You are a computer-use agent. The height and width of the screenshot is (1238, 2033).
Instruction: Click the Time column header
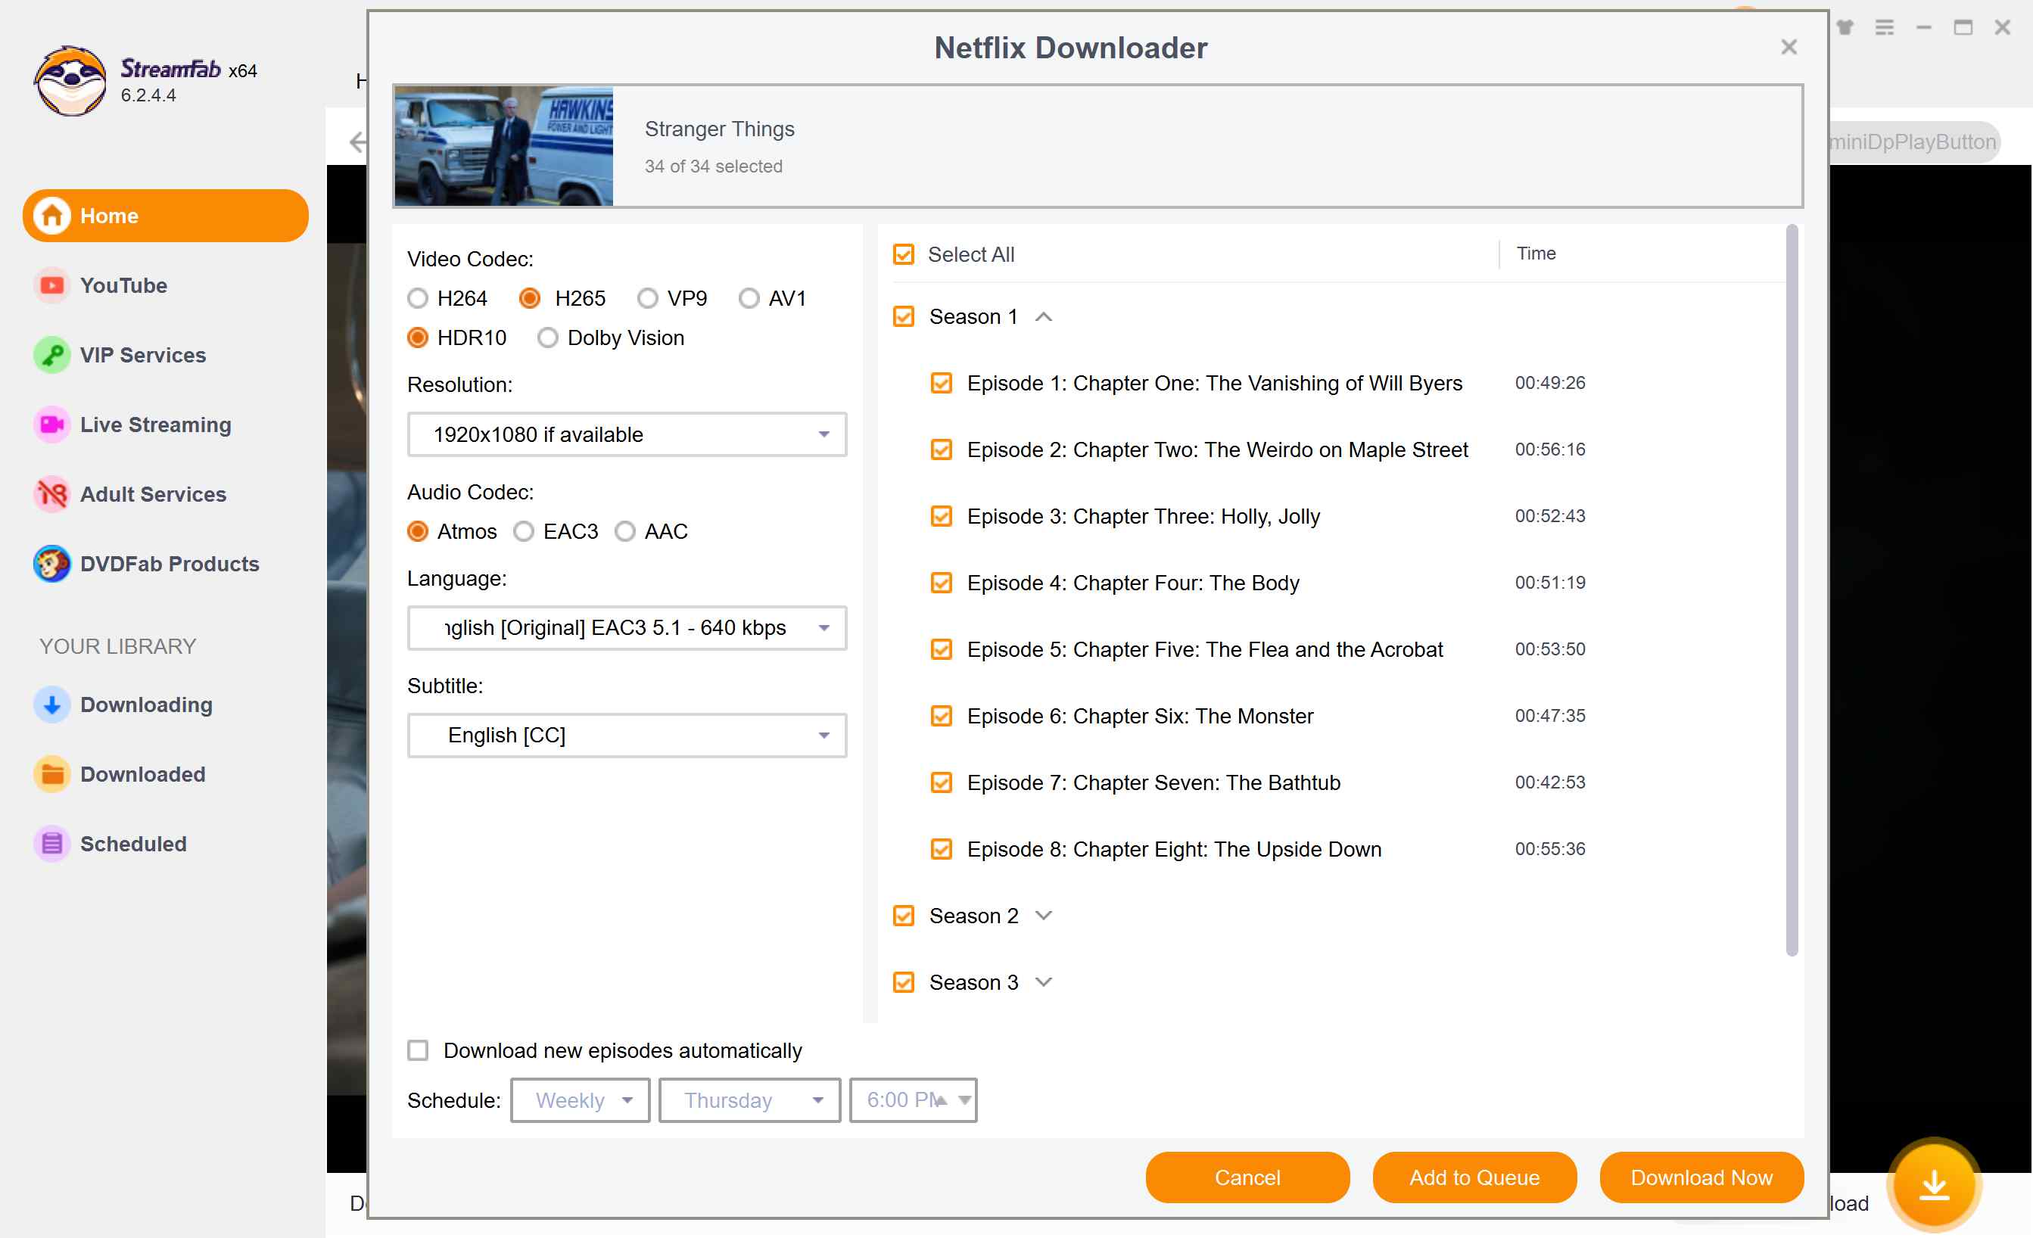pos(1536,254)
